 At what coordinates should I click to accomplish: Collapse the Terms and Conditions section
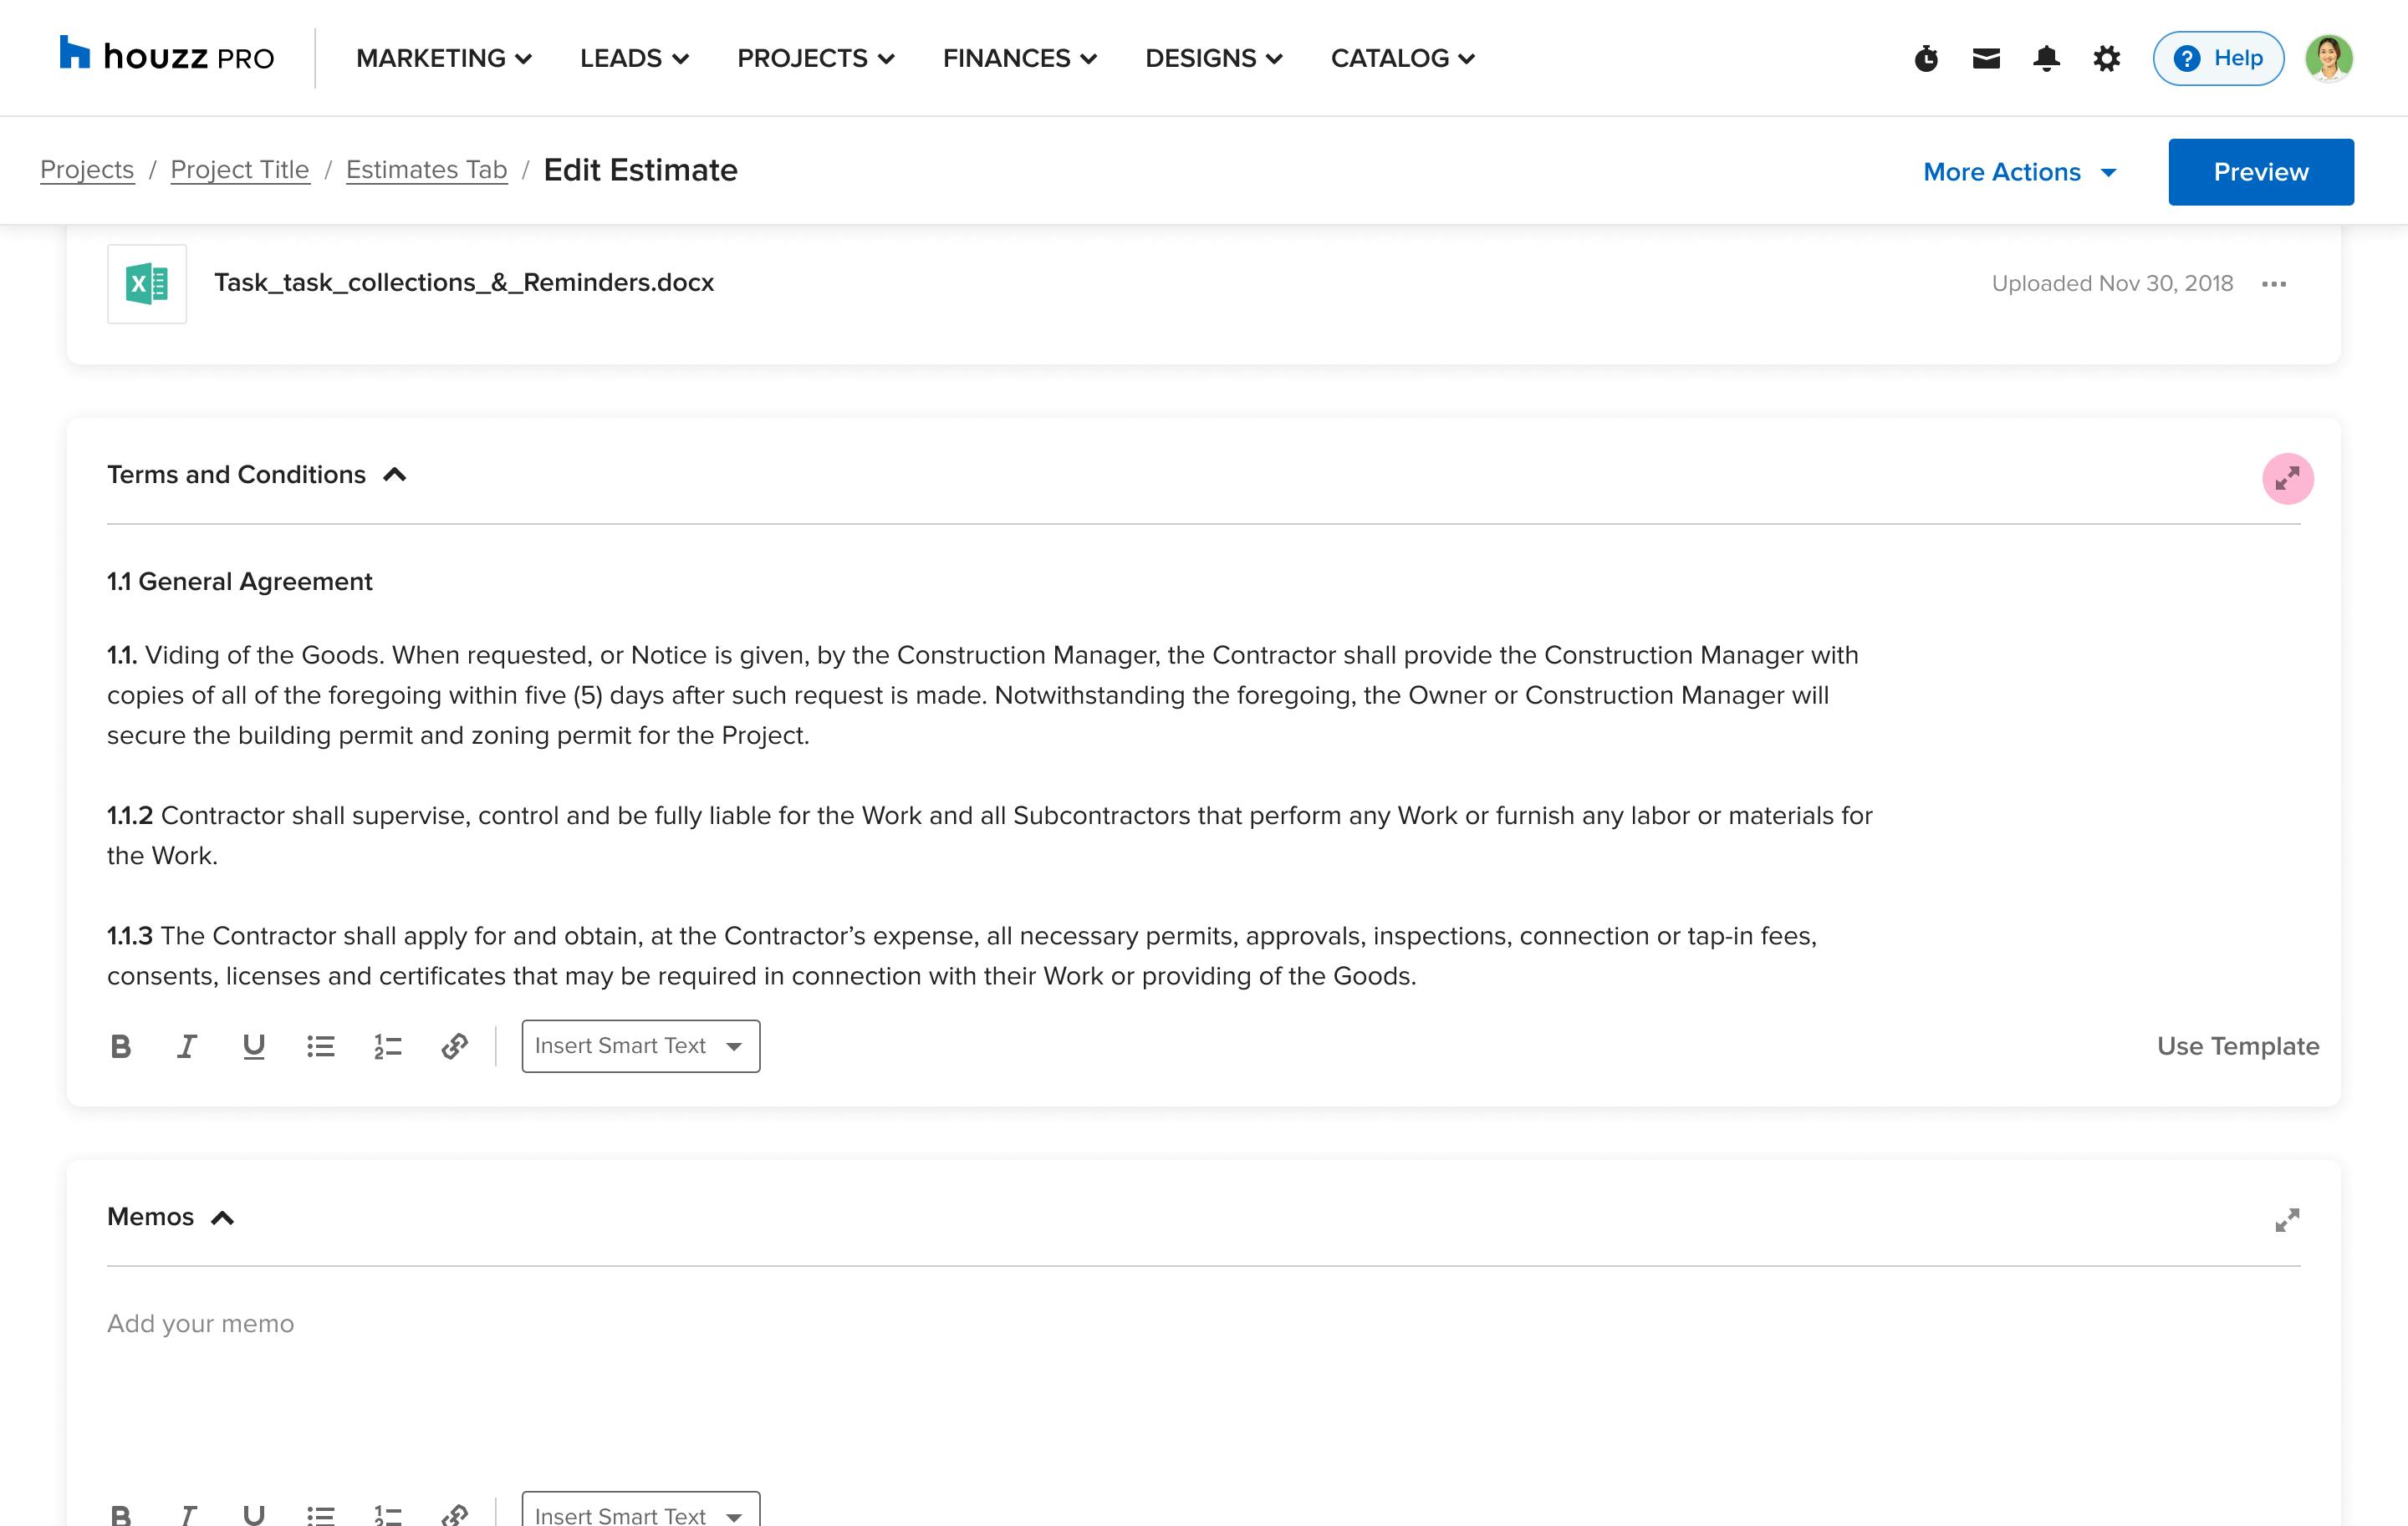pos(394,474)
